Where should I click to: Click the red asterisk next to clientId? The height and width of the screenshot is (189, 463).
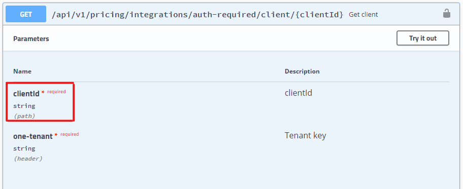pos(43,93)
